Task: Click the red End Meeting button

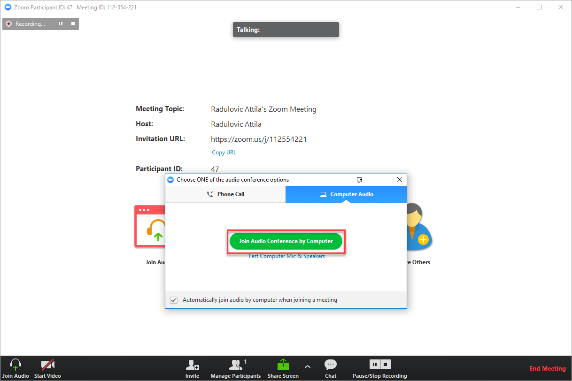Action: tap(548, 369)
